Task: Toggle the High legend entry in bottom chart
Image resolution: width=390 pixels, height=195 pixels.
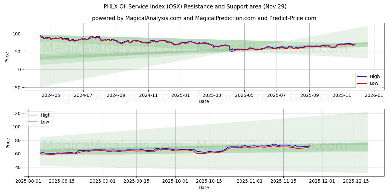Action: click(44, 115)
